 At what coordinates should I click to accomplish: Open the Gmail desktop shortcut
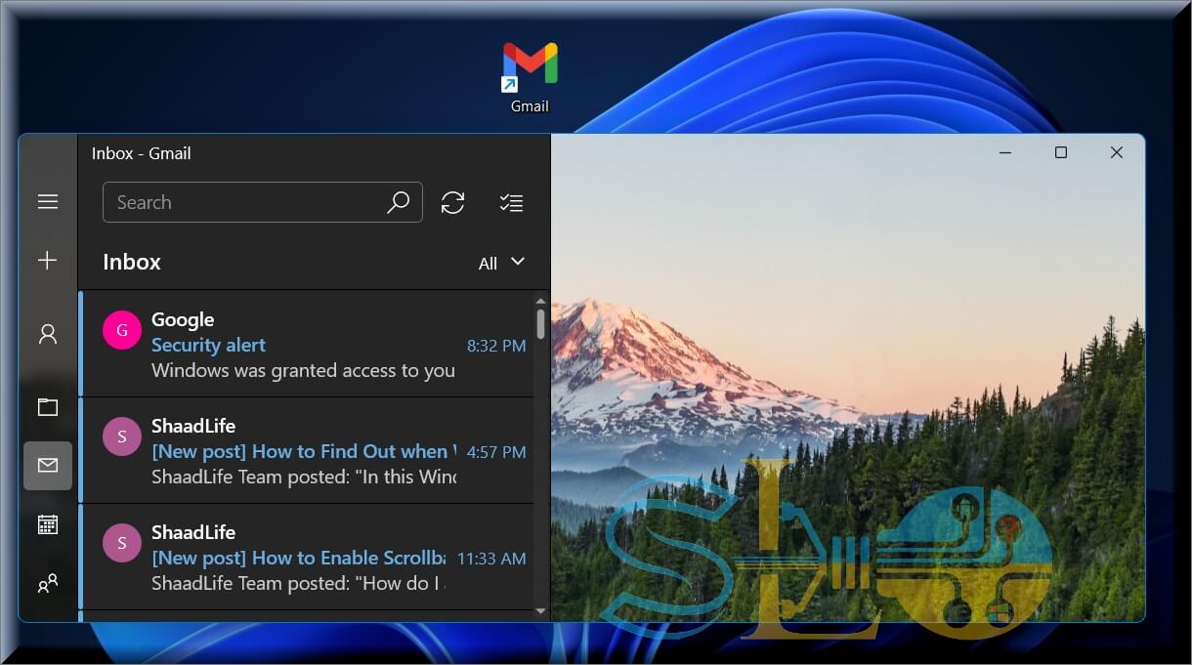coord(530,77)
